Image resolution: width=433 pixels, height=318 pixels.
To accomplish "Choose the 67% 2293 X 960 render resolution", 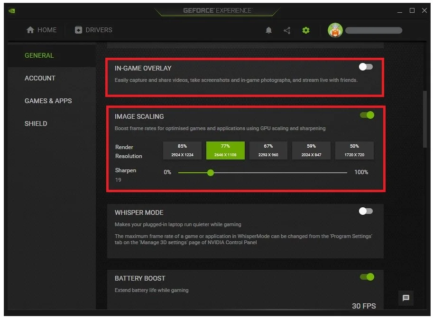I will 268,150.
